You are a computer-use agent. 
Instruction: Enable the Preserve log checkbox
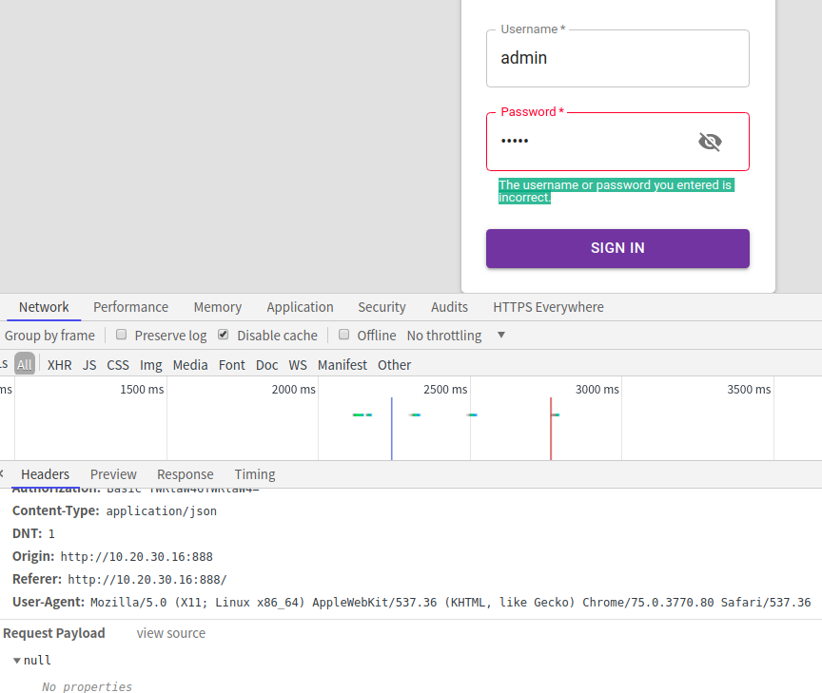click(122, 335)
